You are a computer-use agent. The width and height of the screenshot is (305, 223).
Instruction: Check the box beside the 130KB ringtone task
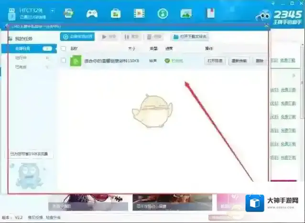(x=64, y=61)
